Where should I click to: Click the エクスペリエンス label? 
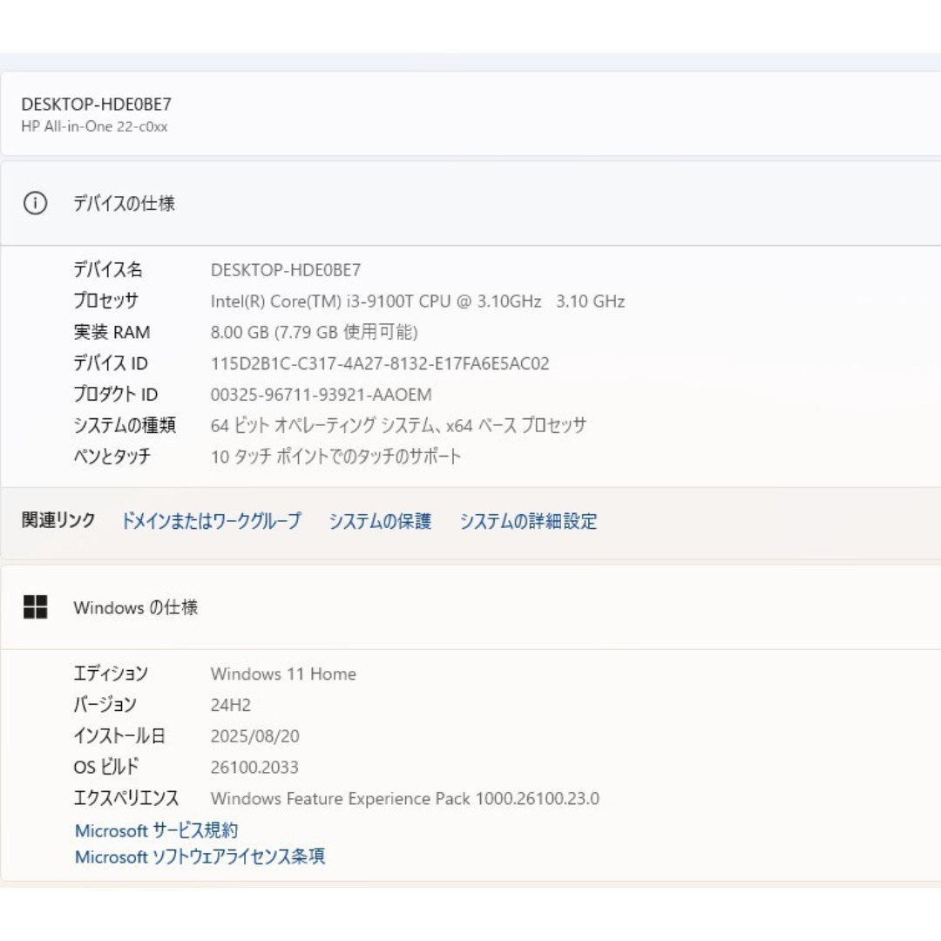click(x=126, y=798)
